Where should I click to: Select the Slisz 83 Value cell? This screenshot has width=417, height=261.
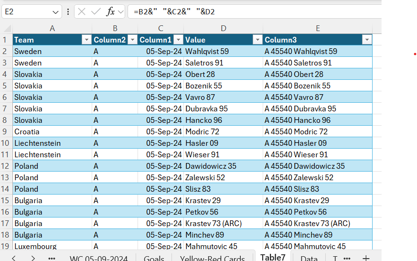[x=223, y=189]
